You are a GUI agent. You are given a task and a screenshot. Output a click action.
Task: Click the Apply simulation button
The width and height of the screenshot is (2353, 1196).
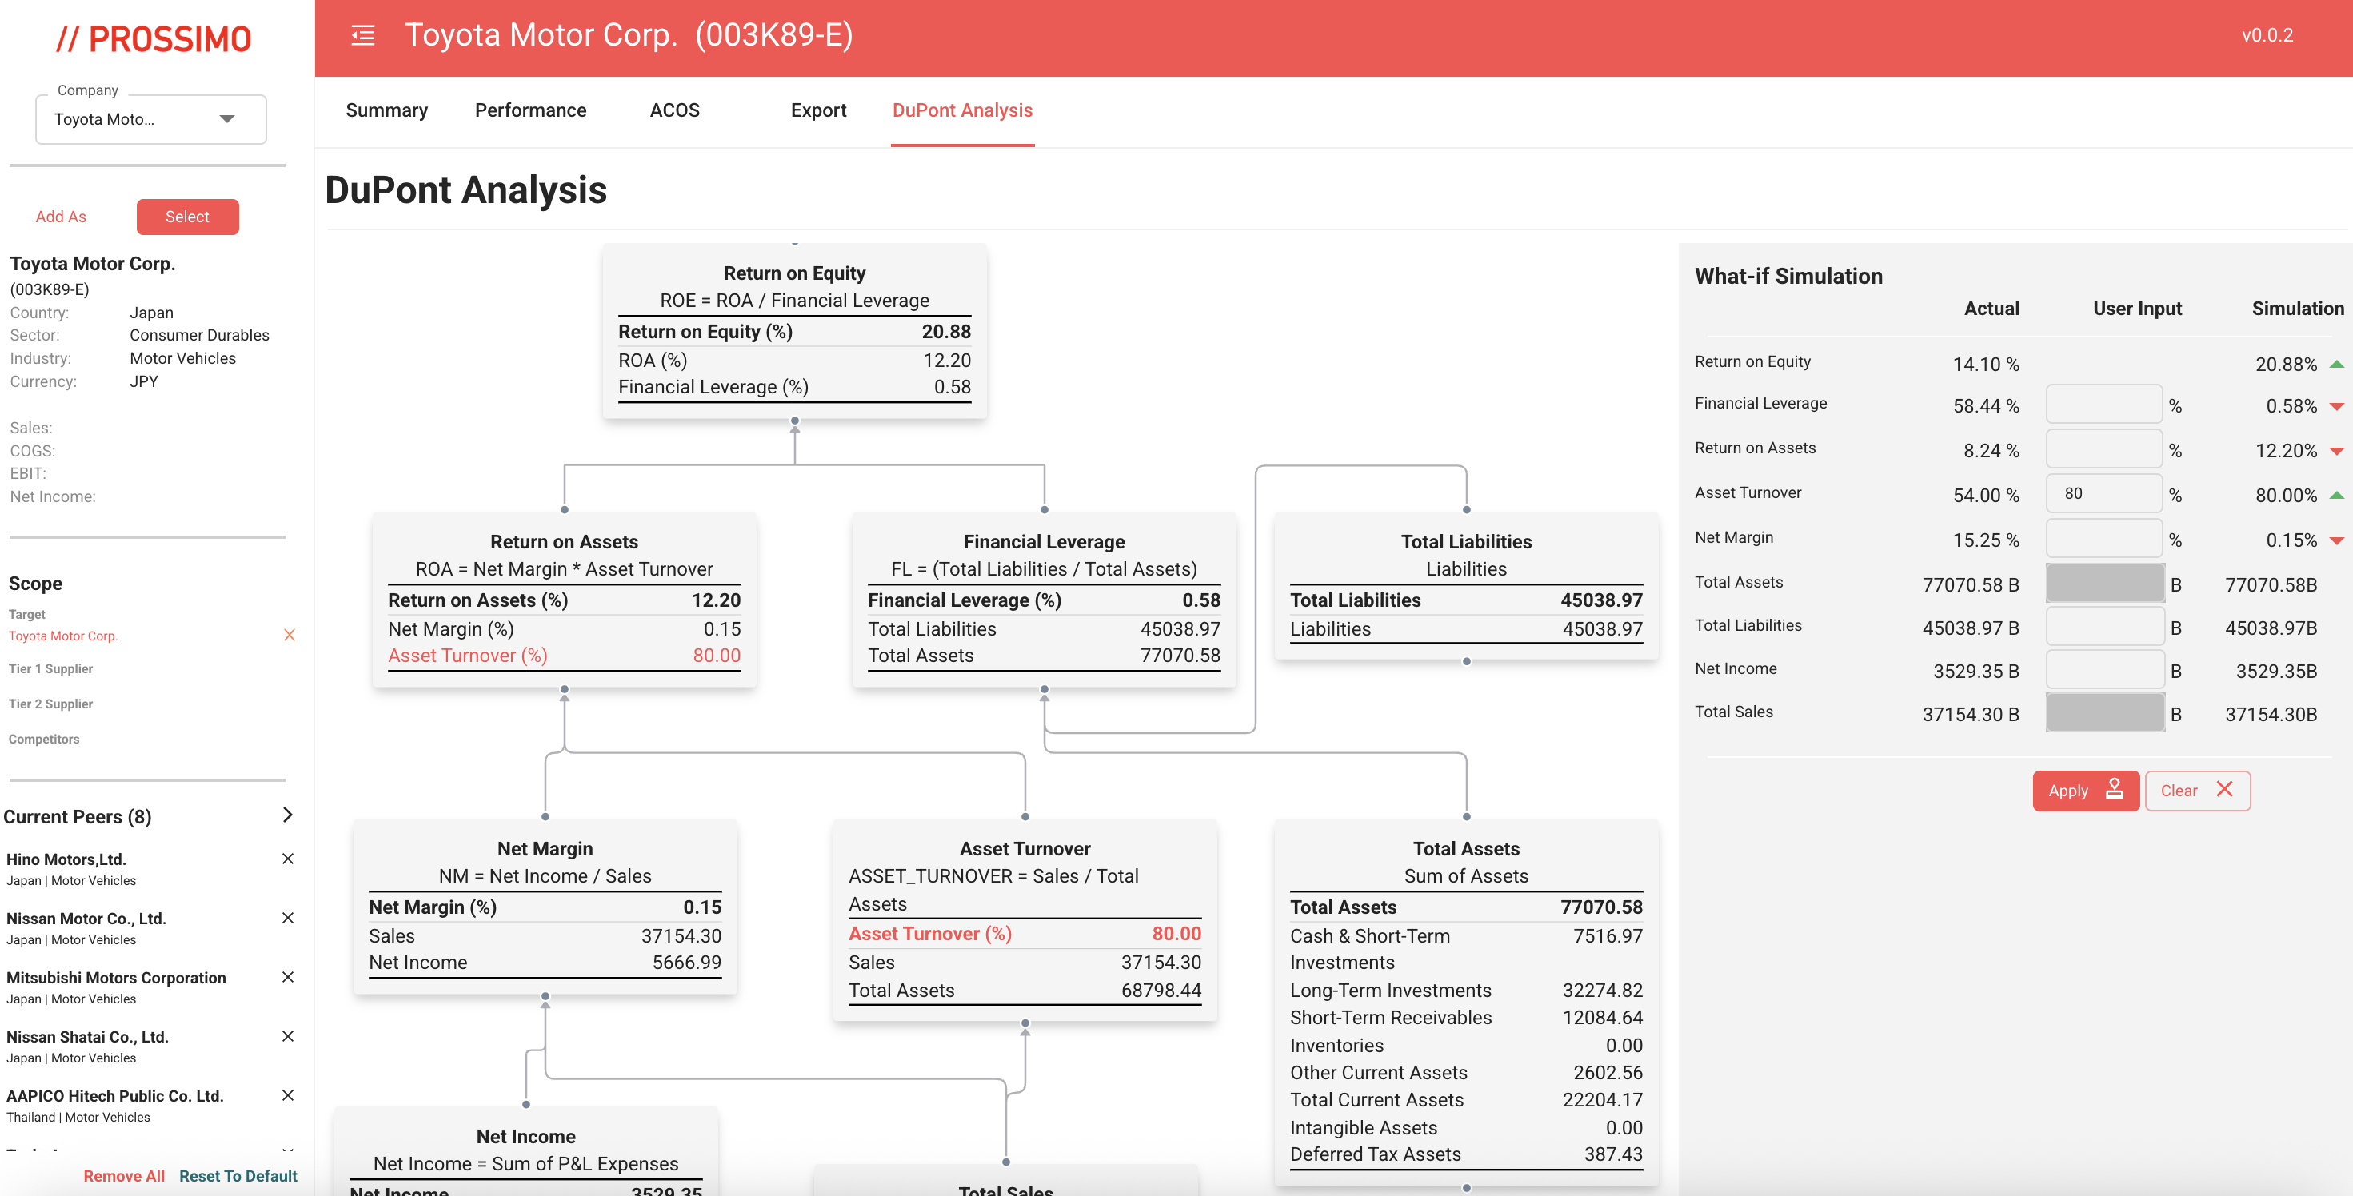[x=2085, y=791]
